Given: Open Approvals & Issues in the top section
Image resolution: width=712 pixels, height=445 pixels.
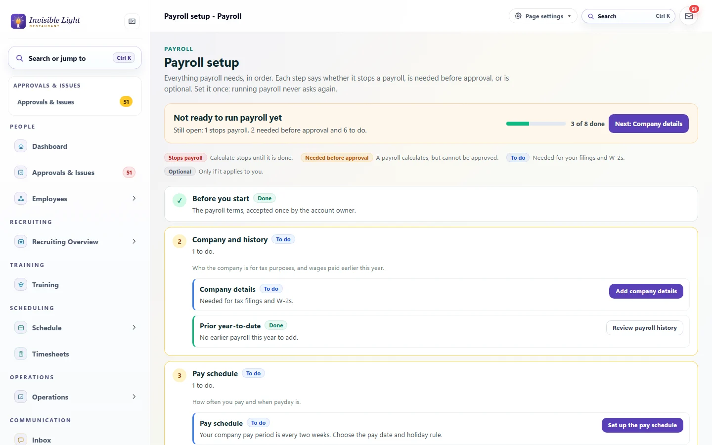Looking at the screenshot, I should [75, 102].
